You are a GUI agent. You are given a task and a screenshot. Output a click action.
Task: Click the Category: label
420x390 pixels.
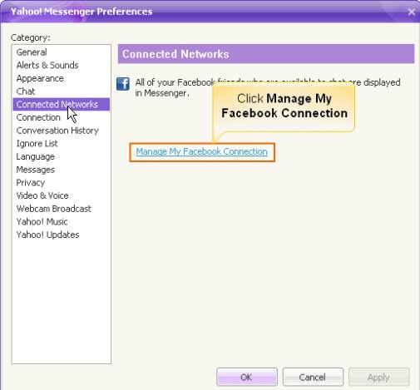31,37
